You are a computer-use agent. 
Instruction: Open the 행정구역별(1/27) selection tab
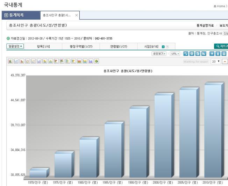(x=81, y=46)
